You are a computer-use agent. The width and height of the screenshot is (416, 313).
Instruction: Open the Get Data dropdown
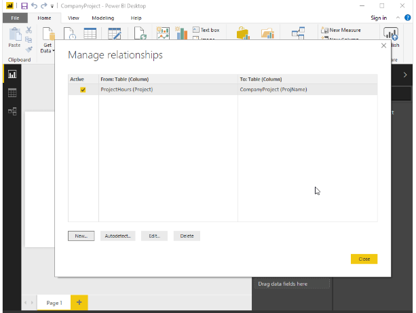pyautogui.click(x=48, y=40)
